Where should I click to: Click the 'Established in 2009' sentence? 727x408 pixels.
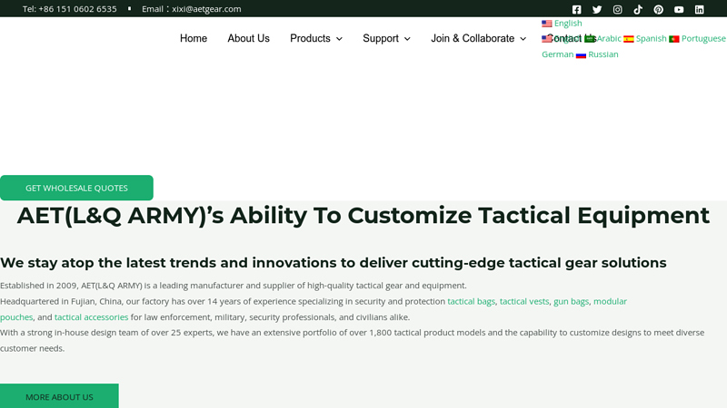point(234,286)
